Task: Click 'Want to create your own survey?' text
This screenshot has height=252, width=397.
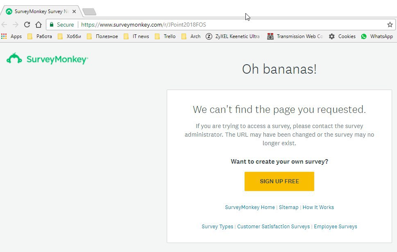Action: point(279,162)
